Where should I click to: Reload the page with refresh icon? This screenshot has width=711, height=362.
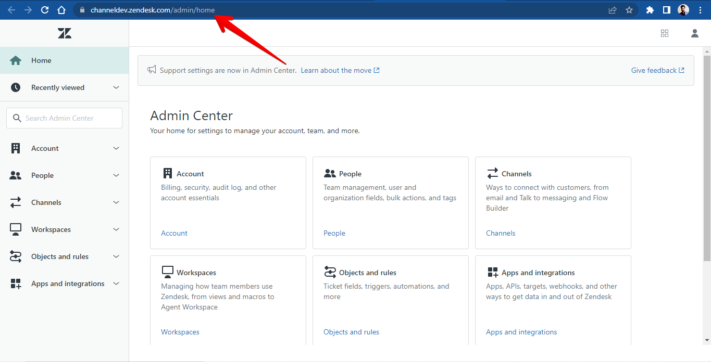coord(45,10)
